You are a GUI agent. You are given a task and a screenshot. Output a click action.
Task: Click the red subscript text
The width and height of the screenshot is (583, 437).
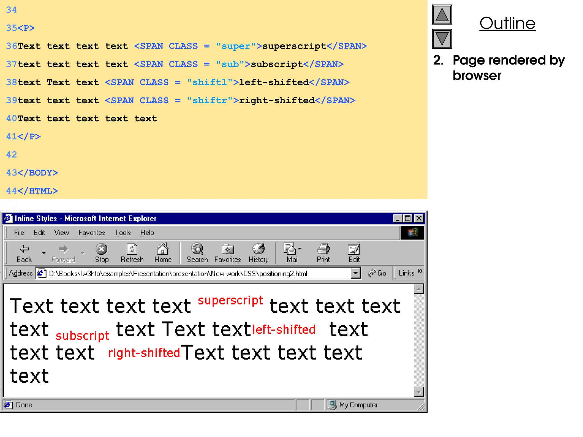pyautogui.click(x=83, y=336)
